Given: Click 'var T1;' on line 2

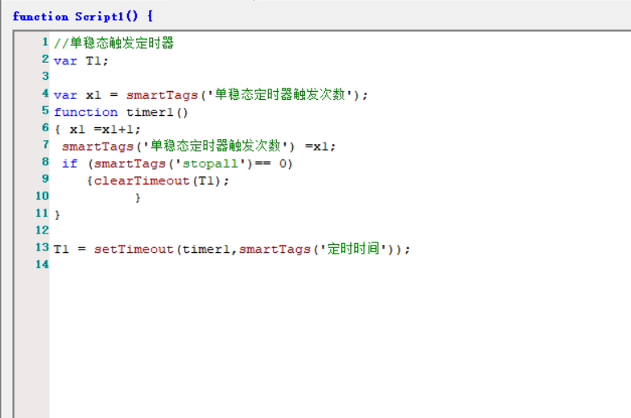Looking at the screenshot, I should click(x=80, y=61).
